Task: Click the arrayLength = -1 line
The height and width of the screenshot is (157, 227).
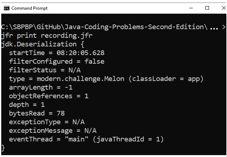Action: [41, 88]
